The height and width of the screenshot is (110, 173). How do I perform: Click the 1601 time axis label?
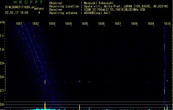click(x=19, y=24)
